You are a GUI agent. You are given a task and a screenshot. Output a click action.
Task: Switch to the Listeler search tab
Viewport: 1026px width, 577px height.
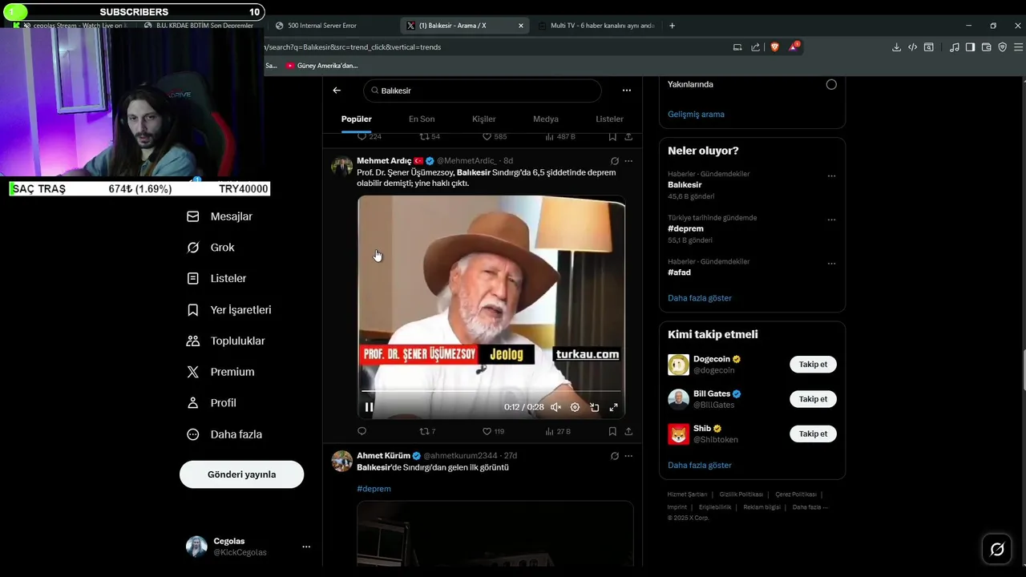click(x=609, y=119)
